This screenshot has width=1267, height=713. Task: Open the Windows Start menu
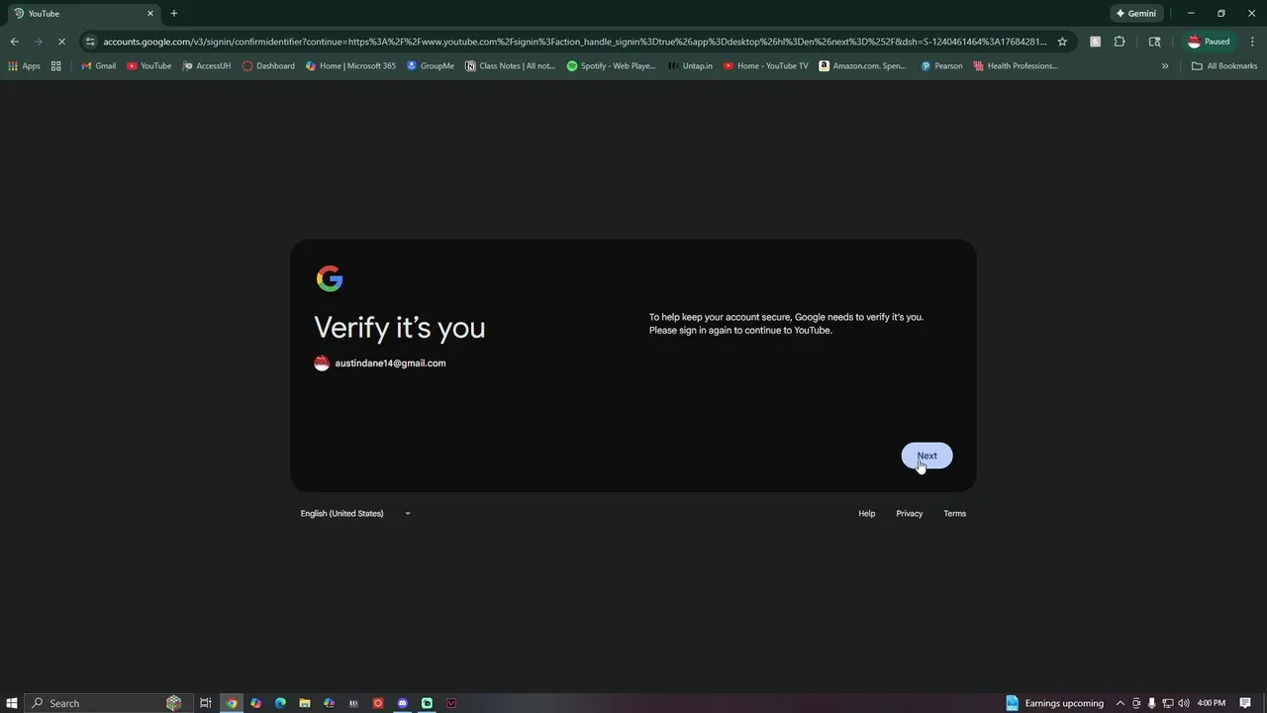12,703
